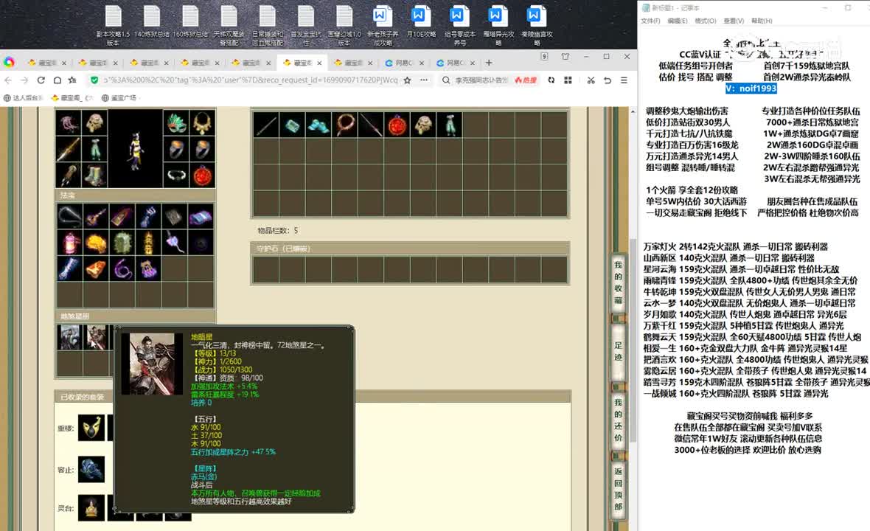The image size is (870, 531).
Task: Click the green robe armor icon
Action: pyautogui.click(x=95, y=149)
